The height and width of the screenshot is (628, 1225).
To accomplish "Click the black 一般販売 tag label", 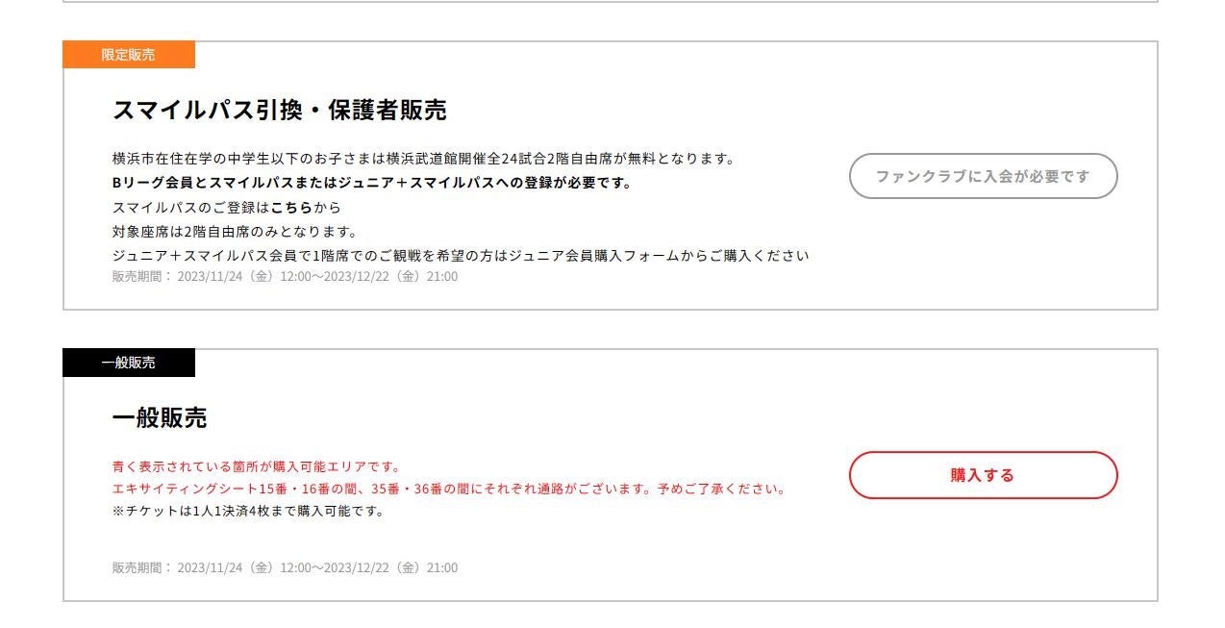I will click(129, 363).
